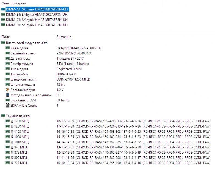215x169 pixels.
Task: Click the icon next to 'Дата випуску'
Action: (7, 58)
